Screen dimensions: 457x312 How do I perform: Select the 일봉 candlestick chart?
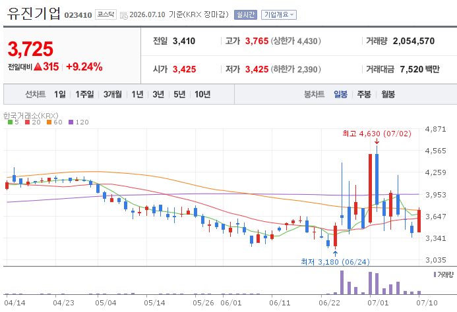tap(340, 94)
